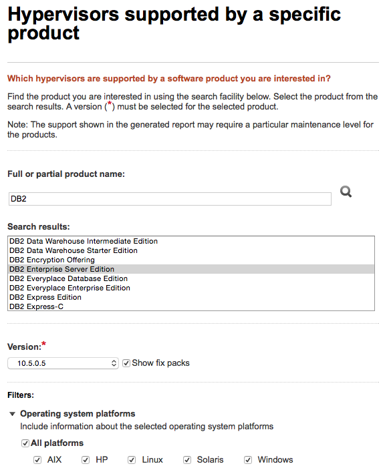Uncheck the Solaris platform checkbox

coord(187,460)
